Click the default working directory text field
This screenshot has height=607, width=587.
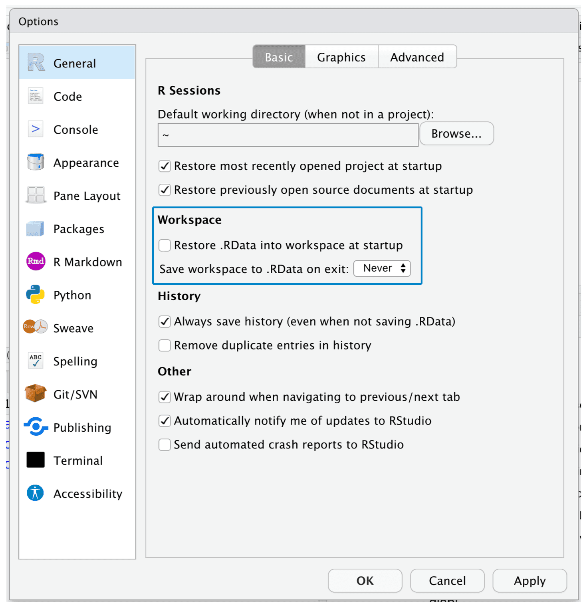pyautogui.click(x=288, y=135)
